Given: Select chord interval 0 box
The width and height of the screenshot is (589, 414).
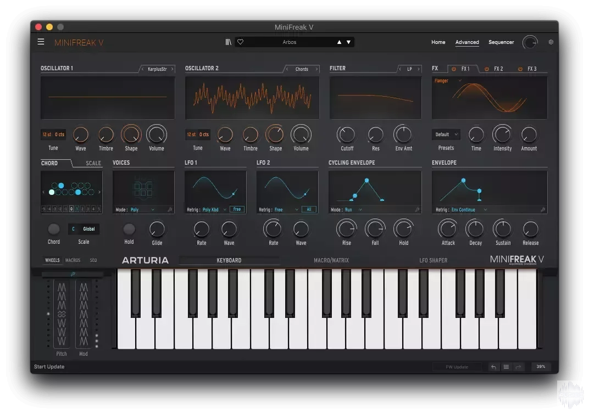Looking at the screenshot, I should click(x=71, y=209).
